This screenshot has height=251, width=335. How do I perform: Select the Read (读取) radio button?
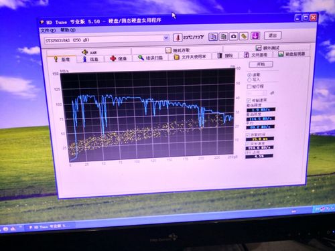click(249, 75)
